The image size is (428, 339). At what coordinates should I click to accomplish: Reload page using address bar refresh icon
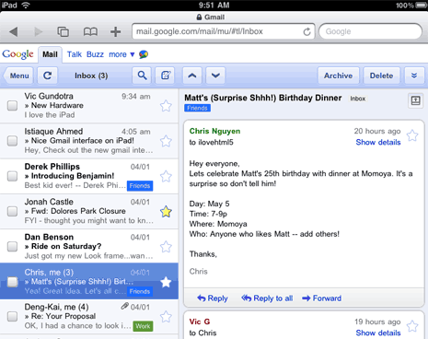(307, 31)
